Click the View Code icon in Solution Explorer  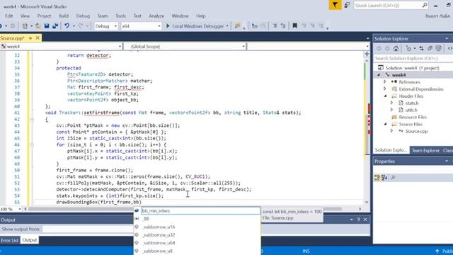tap(450, 48)
